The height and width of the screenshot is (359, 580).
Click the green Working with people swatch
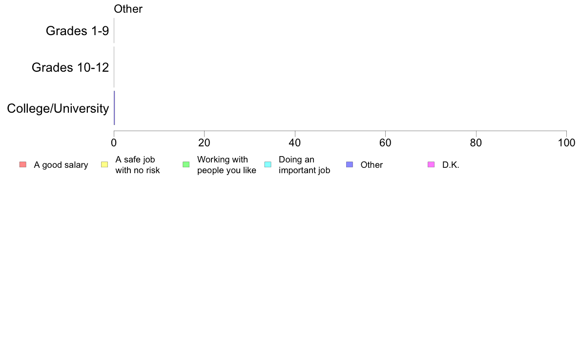[186, 164]
